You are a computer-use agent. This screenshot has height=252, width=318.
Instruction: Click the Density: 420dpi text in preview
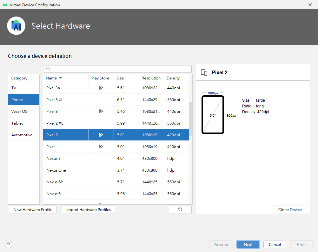click(x=255, y=112)
